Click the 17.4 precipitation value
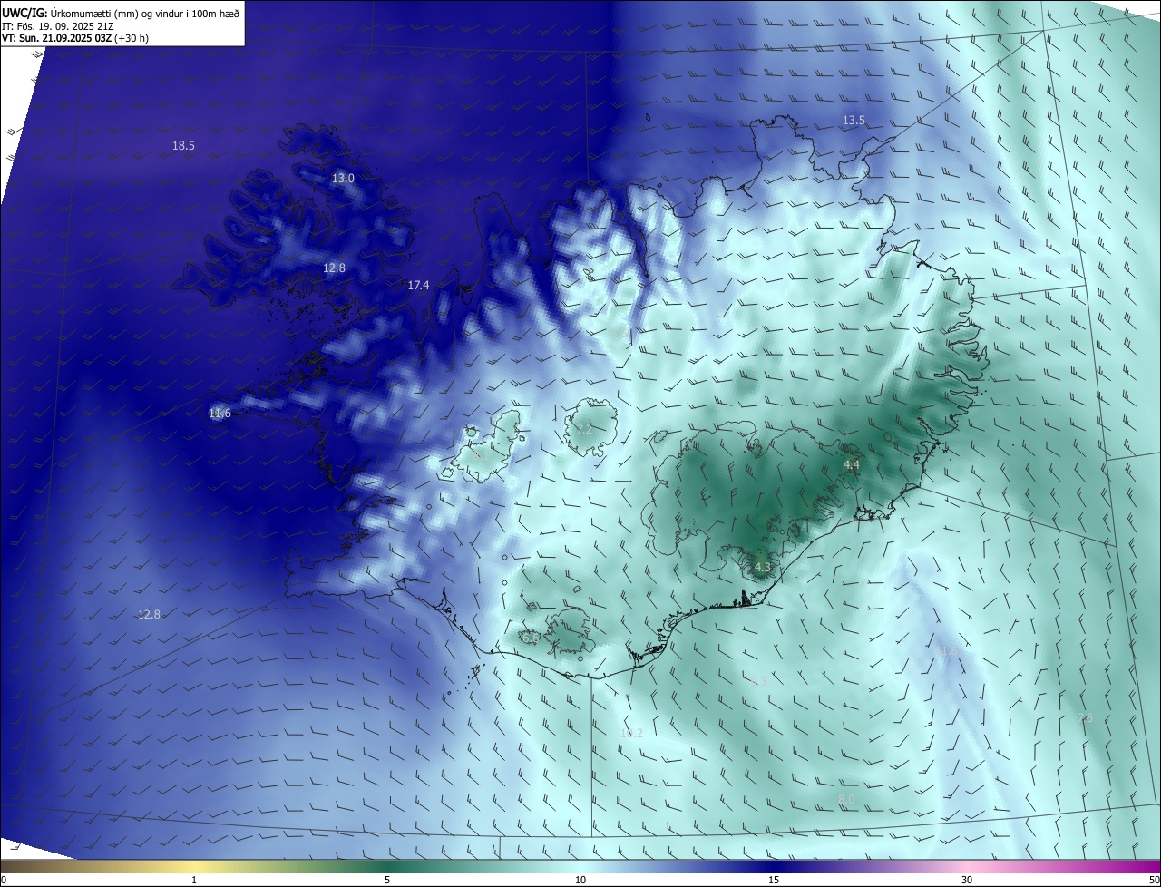The height and width of the screenshot is (887, 1161). pos(418,286)
